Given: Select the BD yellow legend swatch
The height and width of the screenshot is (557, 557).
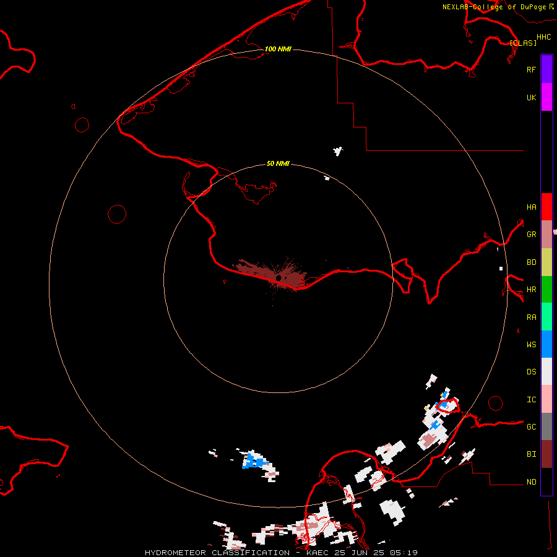Looking at the screenshot, I should point(546,262).
